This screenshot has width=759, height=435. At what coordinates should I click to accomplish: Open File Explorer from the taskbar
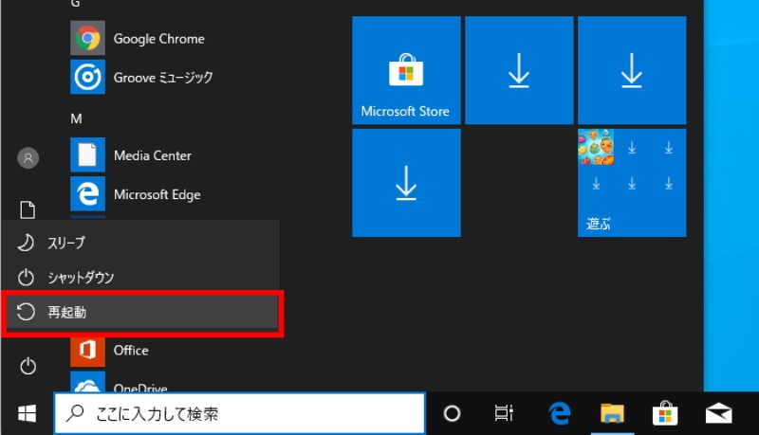point(612,413)
